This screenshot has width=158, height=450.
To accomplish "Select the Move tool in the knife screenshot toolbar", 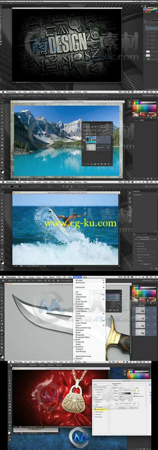I will point(2,288).
